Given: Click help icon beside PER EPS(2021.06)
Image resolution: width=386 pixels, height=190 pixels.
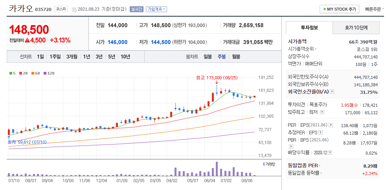Looking at the screenshot, I should 331,125.
